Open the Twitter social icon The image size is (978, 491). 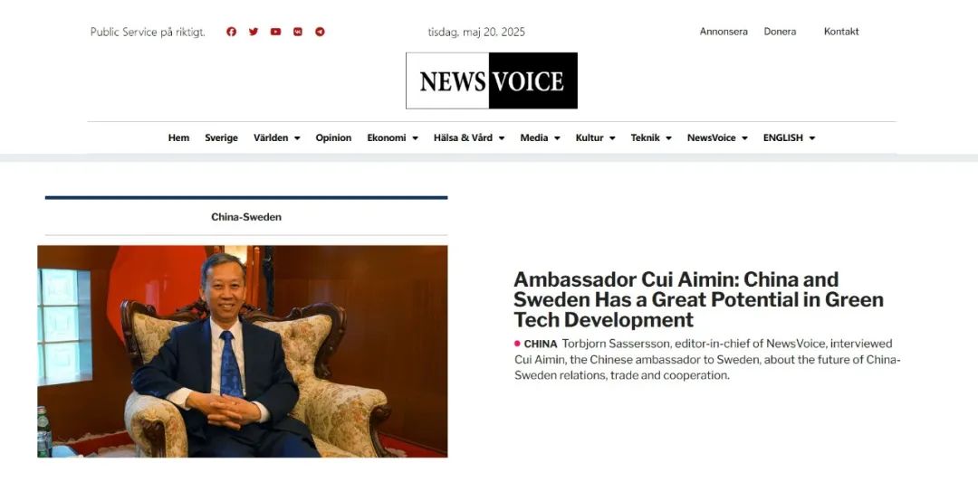254,32
